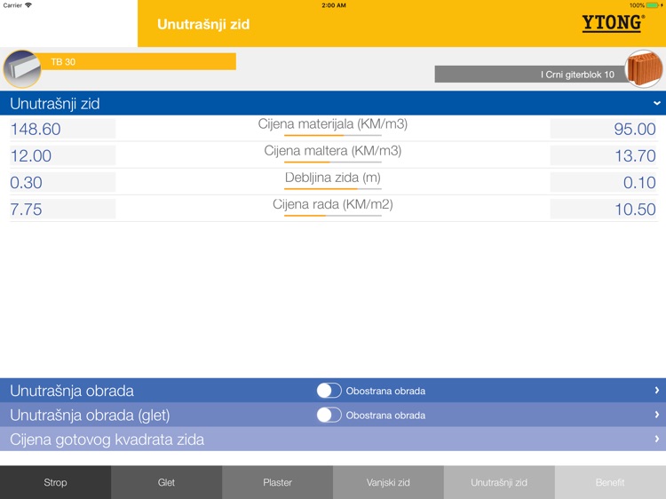Edit the 7.75 labor price field
The width and height of the screenshot is (666, 499).
click(62, 209)
